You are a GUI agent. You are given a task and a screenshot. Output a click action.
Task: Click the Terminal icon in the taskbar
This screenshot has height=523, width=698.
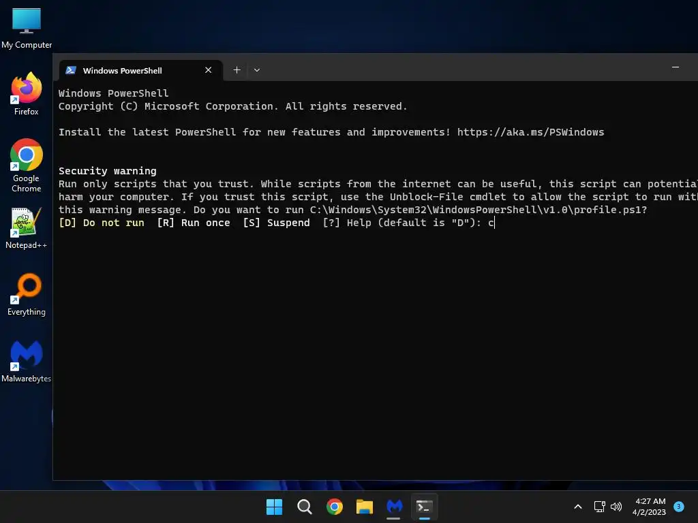(x=424, y=507)
